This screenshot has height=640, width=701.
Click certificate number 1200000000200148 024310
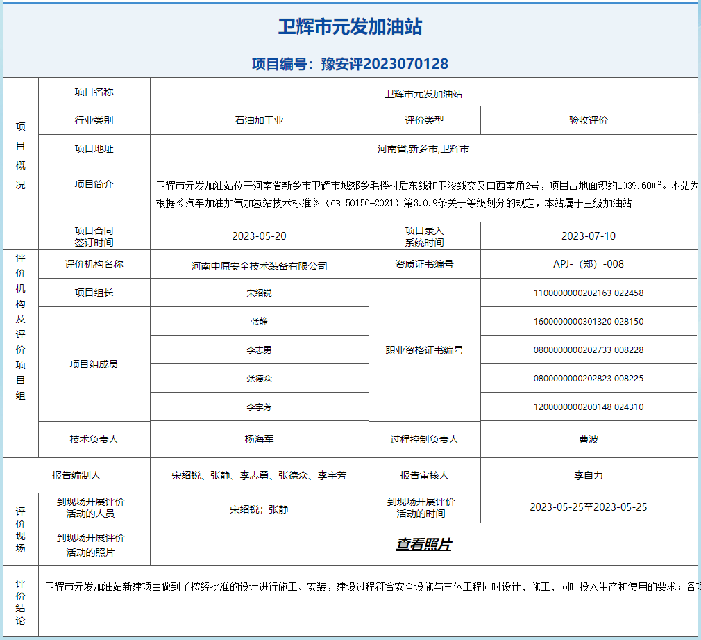point(589,407)
